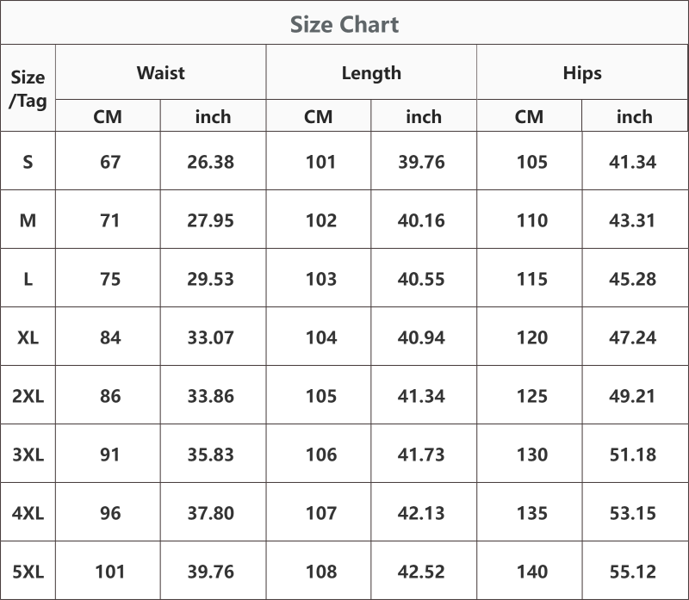Select waist value 37.80 inch

coord(210,513)
